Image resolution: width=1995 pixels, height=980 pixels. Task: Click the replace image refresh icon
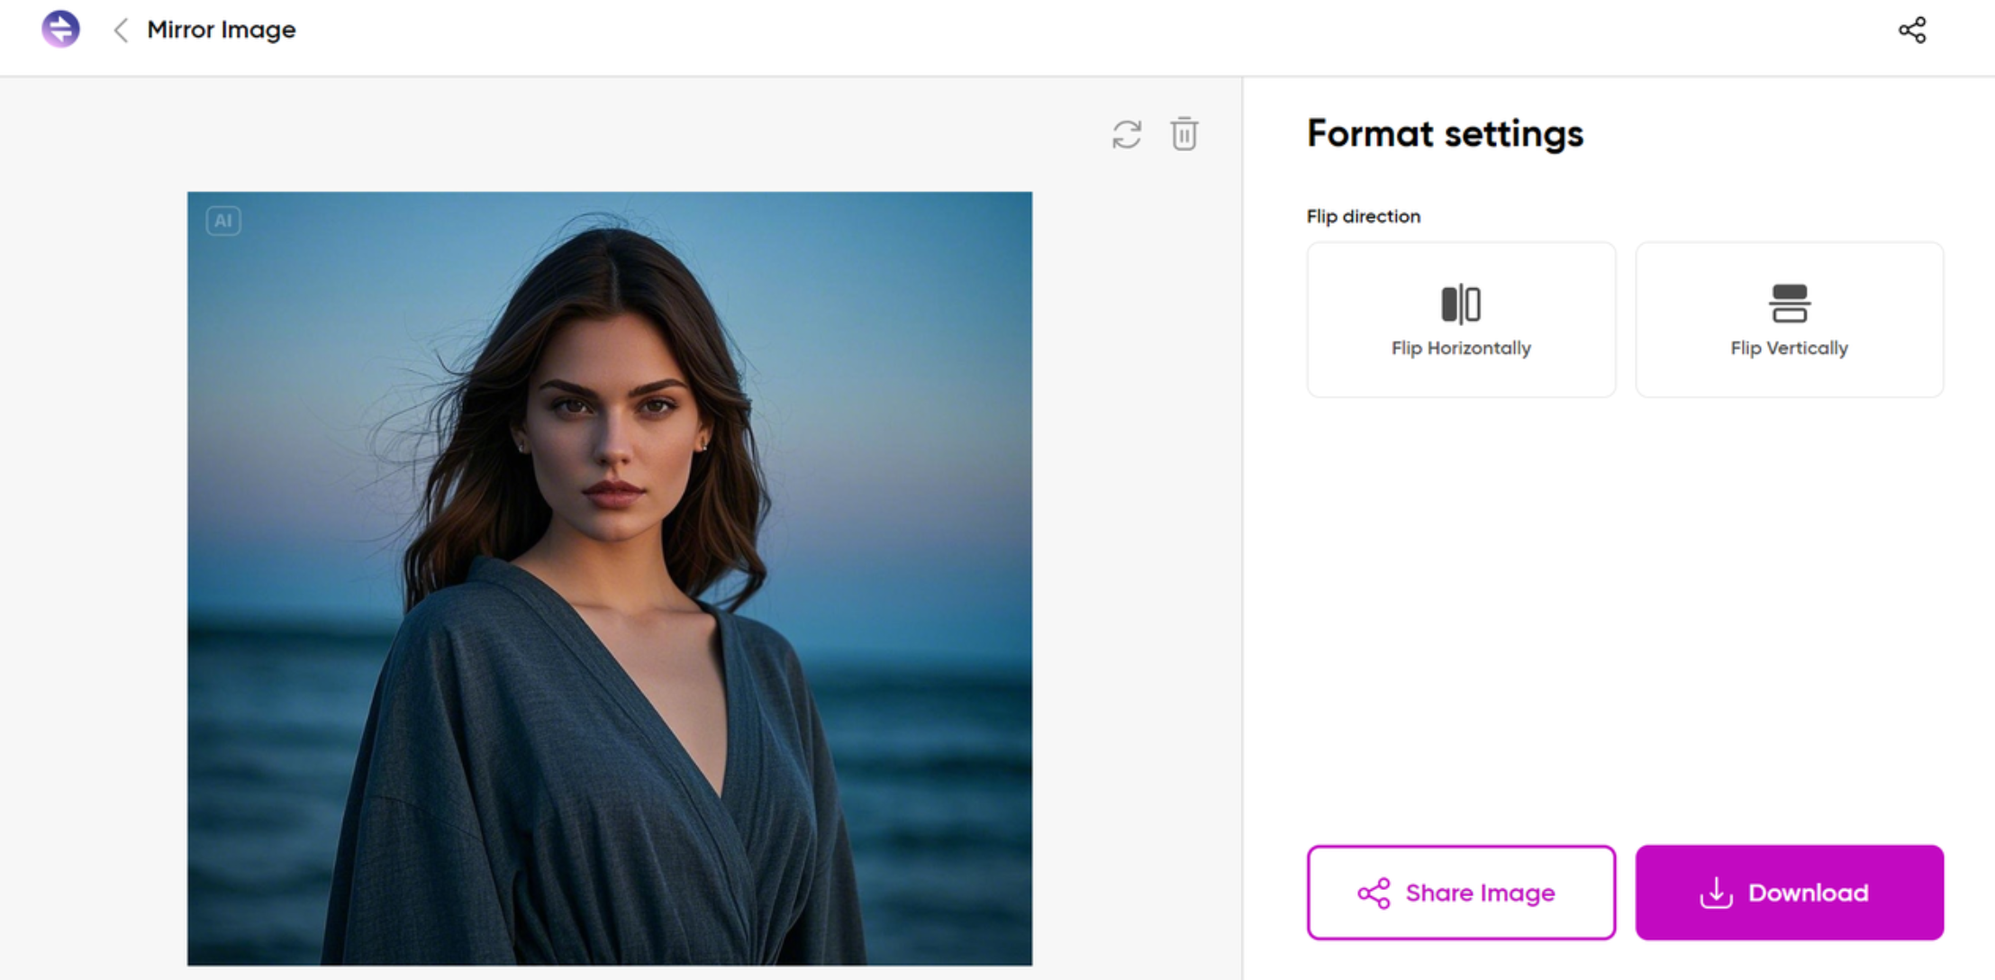point(1127,135)
